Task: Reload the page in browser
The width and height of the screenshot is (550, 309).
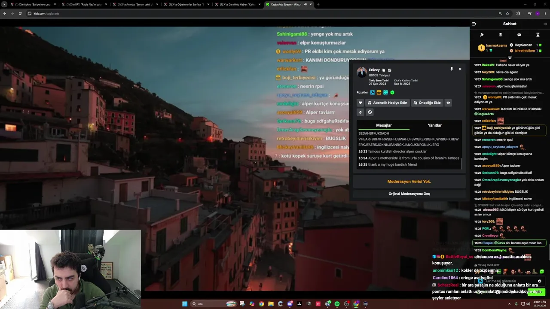Action: point(20,13)
